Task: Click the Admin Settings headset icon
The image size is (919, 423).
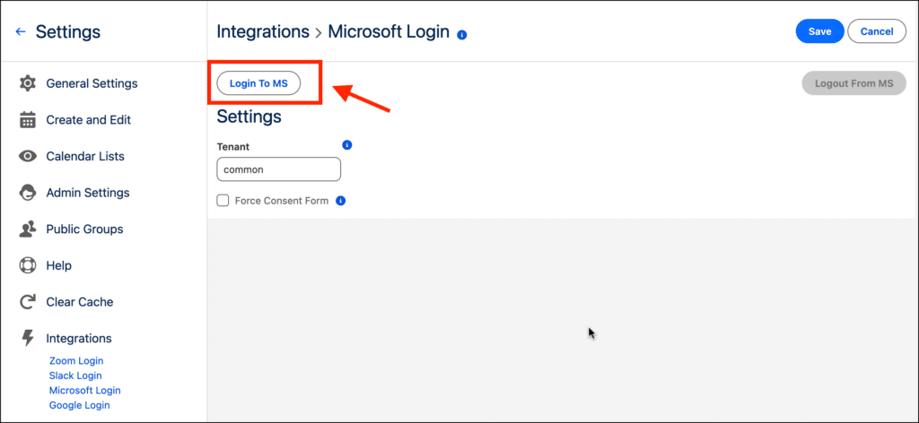Action: pyautogui.click(x=28, y=193)
